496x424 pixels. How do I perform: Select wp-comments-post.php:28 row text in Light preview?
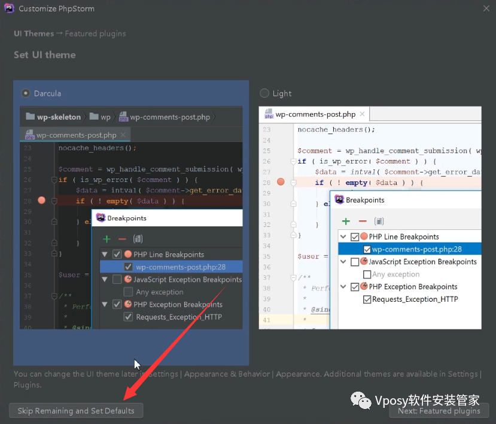[417, 250]
